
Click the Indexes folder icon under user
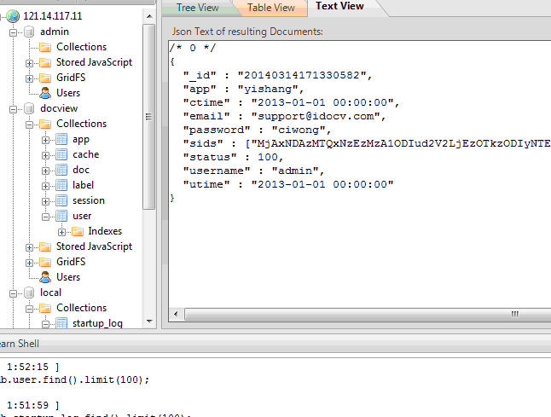78,231
